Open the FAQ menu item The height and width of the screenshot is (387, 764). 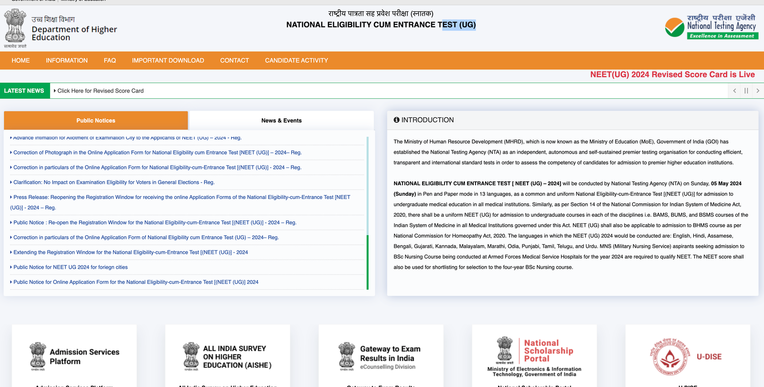110,61
